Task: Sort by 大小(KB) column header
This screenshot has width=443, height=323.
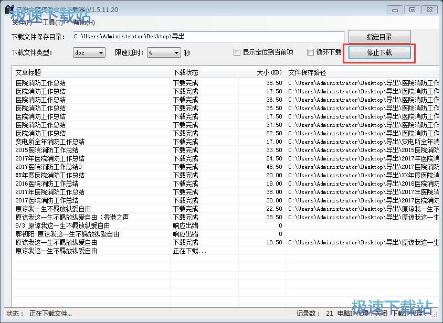Action: pos(262,72)
